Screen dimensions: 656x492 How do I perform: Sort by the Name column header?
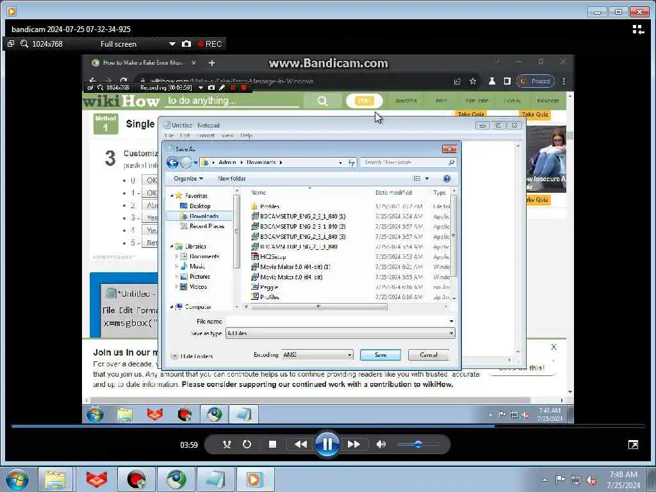pyautogui.click(x=258, y=192)
